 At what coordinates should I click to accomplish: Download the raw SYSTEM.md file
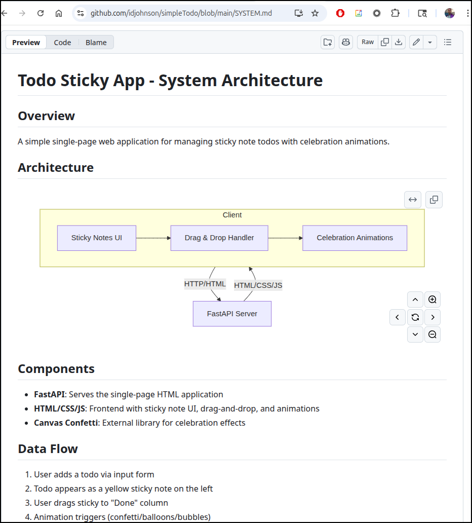(x=399, y=42)
